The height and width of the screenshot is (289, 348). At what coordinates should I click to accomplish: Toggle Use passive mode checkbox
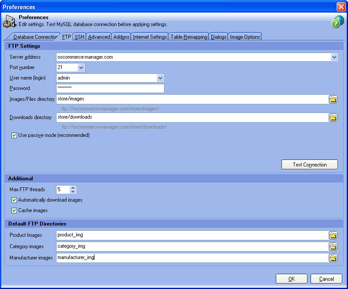point(14,136)
